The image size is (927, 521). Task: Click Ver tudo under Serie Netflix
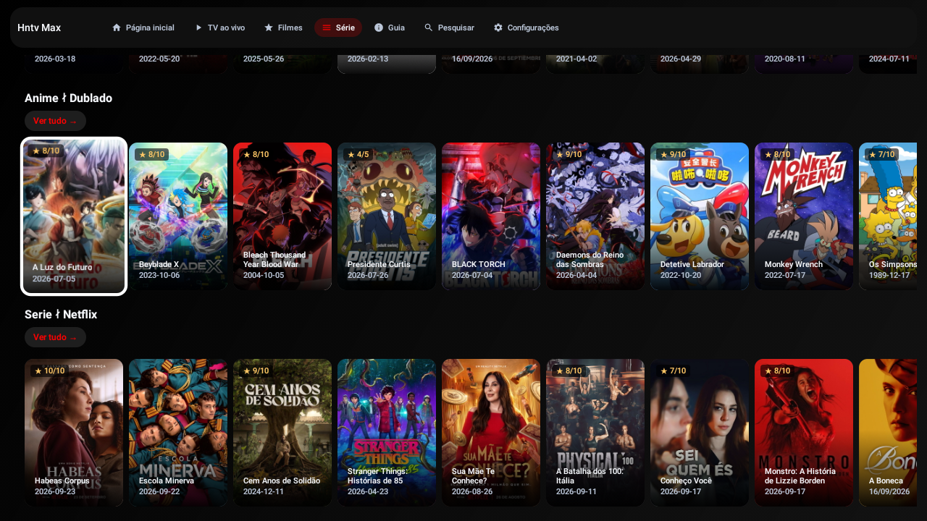click(55, 337)
